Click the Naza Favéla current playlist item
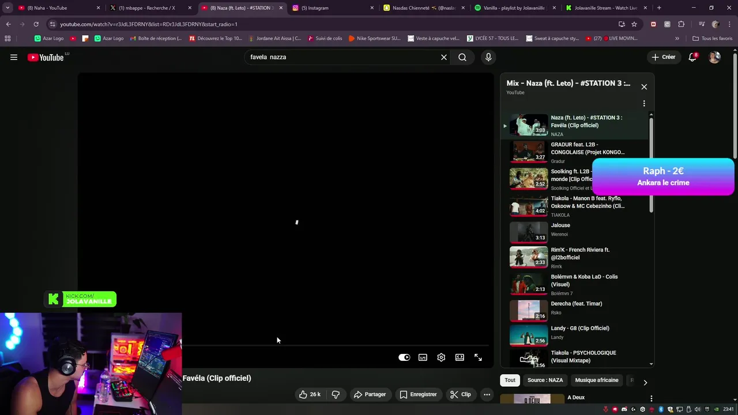Image resolution: width=738 pixels, height=415 pixels. (x=574, y=125)
